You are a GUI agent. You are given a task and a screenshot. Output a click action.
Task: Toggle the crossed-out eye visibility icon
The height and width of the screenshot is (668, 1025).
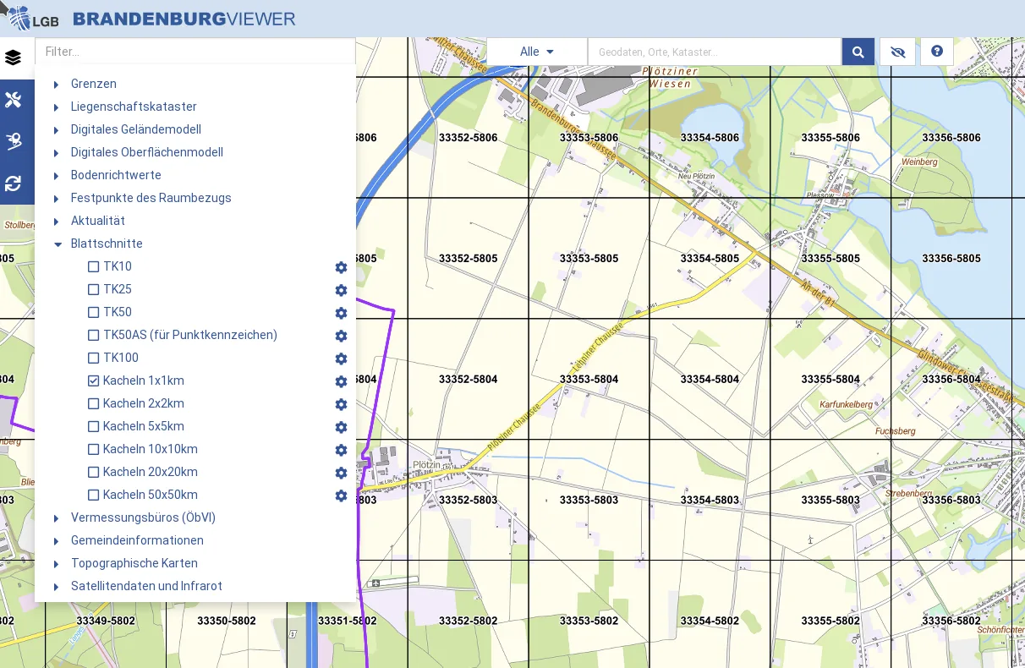pos(897,52)
